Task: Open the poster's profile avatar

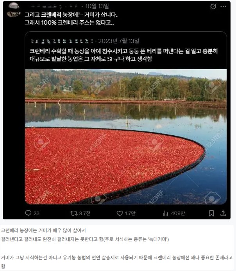Action: [x=14, y=10]
